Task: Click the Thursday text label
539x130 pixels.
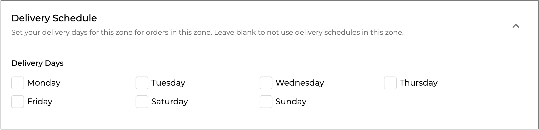Action: click(x=418, y=83)
